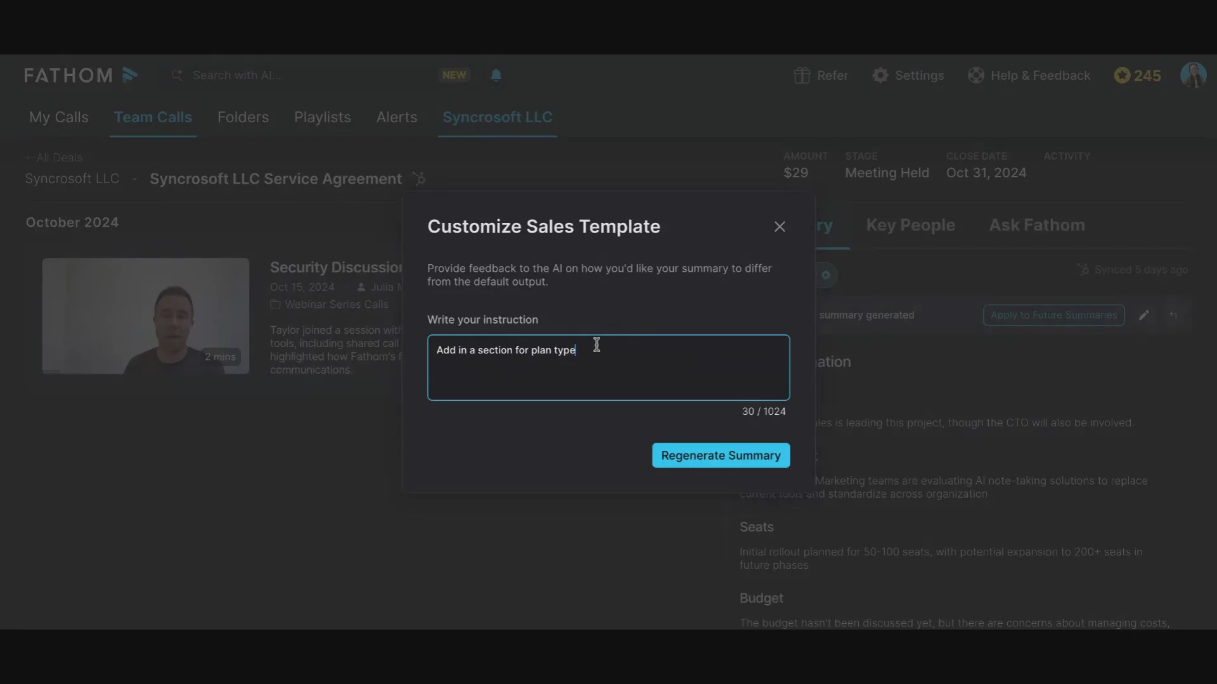Click the undo arrow icon
The height and width of the screenshot is (684, 1217).
[x=1173, y=315]
